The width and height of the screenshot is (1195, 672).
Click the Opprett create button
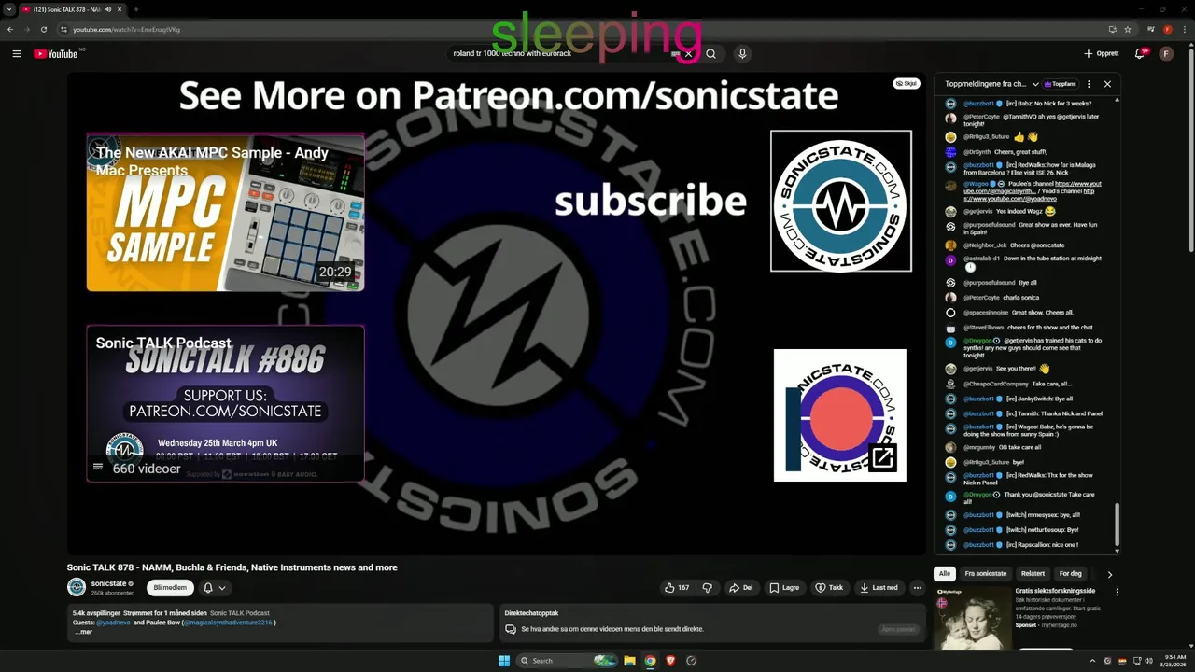[x=1102, y=53]
